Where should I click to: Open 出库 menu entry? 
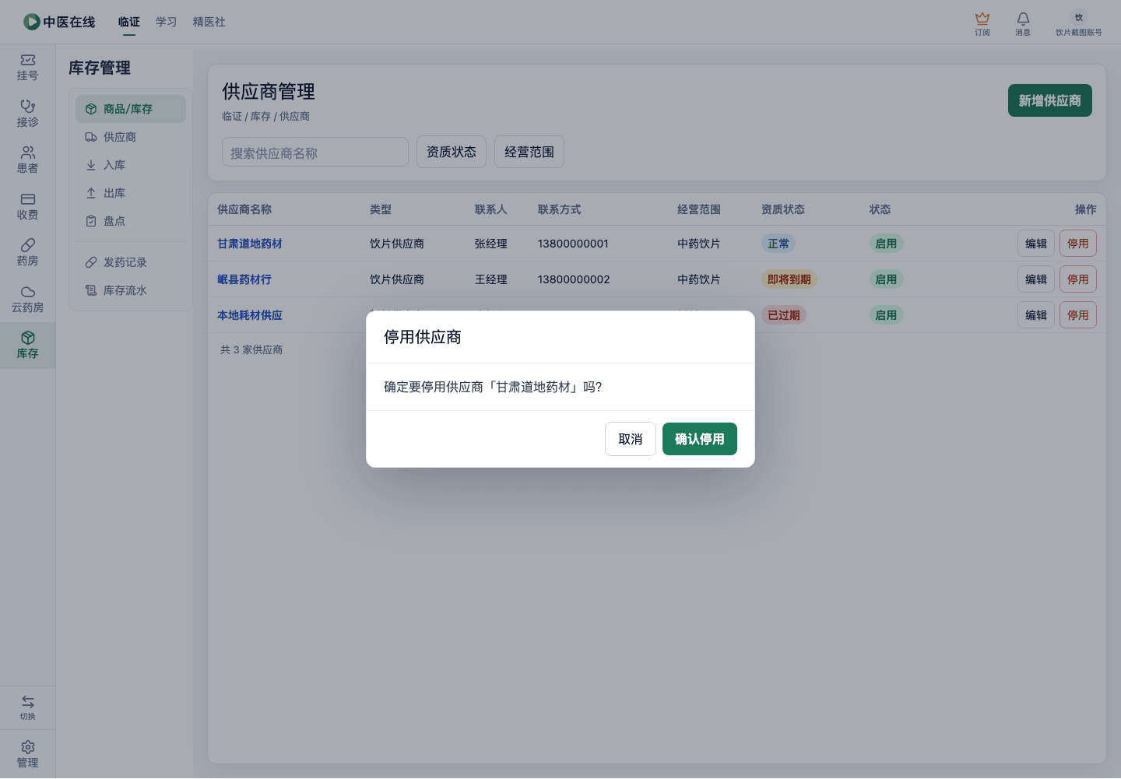pyautogui.click(x=131, y=193)
